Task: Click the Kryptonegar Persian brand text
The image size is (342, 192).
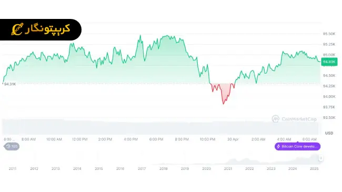Action: [47, 29]
